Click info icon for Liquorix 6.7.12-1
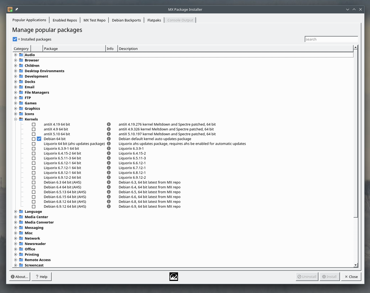The width and height of the screenshot is (370, 293). pos(108,168)
